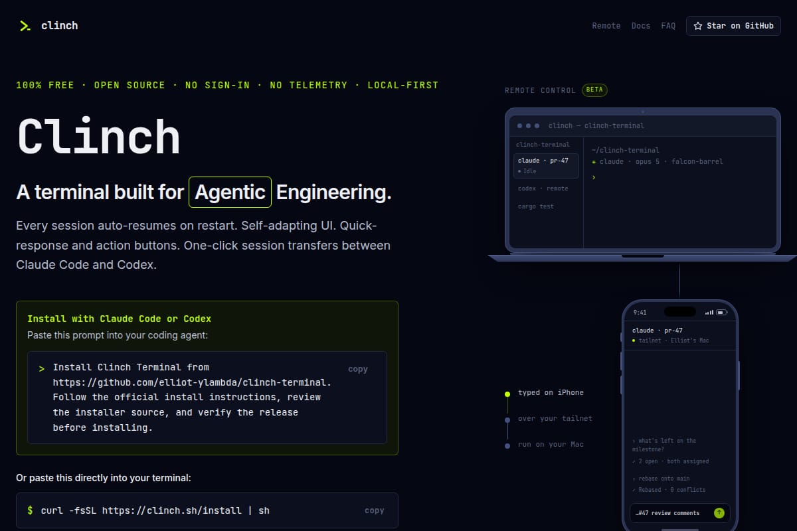Viewport: 797px width, 531px height.
Task: Click the green send arrow on phone
Action: point(719,512)
